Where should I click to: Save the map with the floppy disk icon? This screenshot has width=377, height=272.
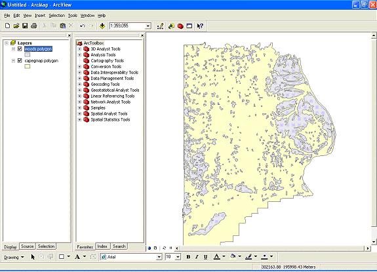pyautogui.click(x=25, y=26)
